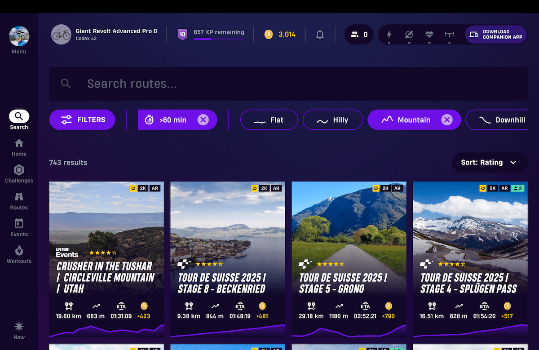Open the notifications bell
Screen dimensions: 539x350
coord(320,34)
